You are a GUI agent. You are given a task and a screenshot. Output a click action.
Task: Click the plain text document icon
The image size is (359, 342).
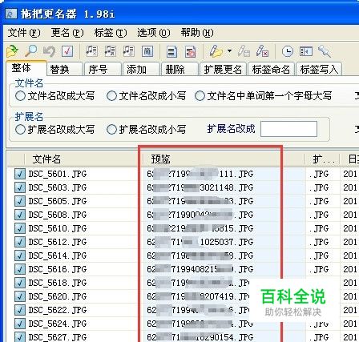[171, 51]
